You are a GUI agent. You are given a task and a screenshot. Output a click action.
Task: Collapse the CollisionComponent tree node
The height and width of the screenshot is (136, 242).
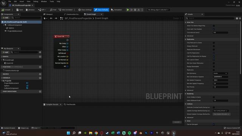point(4,25)
